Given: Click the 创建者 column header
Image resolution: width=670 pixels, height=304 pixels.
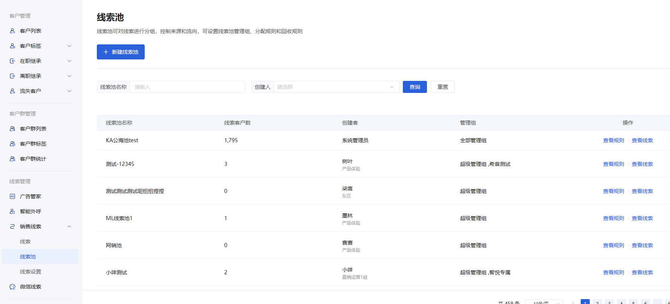Looking at the screenshot, I should coord(350,123).
